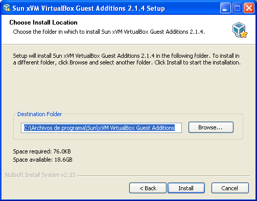The height and width of the screenshot is (201, 257).
Task: Click the 'Setup will install Sun xVM' instructions text
Action: coord(127,59)
